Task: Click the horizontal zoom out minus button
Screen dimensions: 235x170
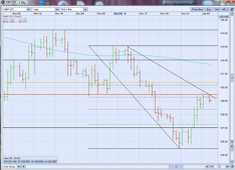Action: (x=212, y=167)
